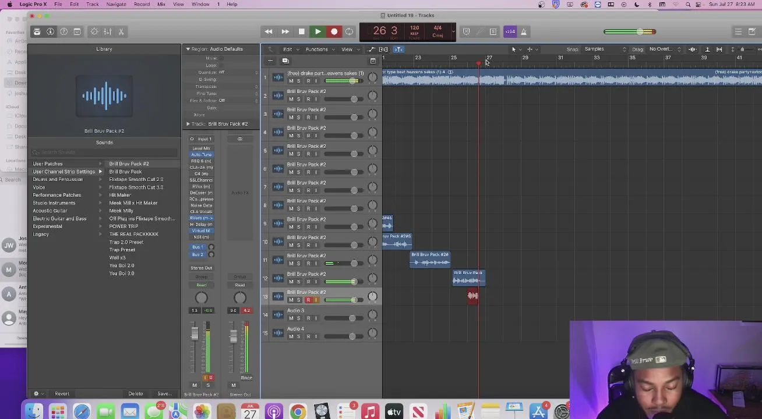Select User Patches in Library

click(48, 164)
